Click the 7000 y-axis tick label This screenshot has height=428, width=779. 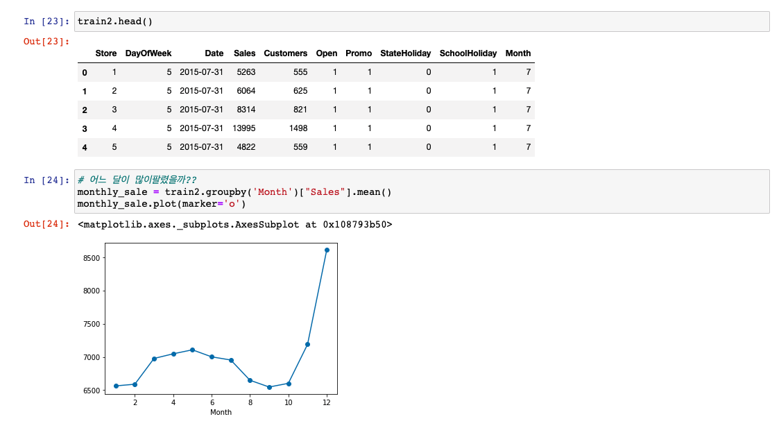pyautogui.click(x=92, y=357)
